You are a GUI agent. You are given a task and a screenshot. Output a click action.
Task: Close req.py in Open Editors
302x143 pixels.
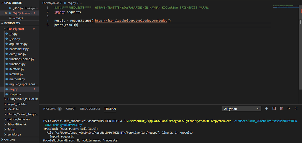6,13
